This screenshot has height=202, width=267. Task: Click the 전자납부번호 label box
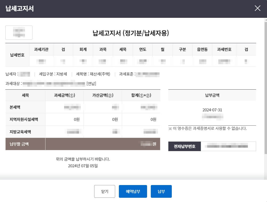click(x=184, y=146)
